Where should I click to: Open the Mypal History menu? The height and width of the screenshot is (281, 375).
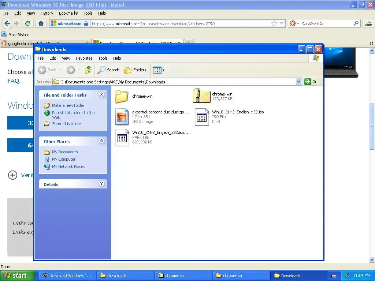click(47, 13)
